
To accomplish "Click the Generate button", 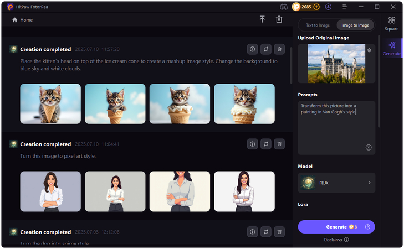I will point(336,227).
